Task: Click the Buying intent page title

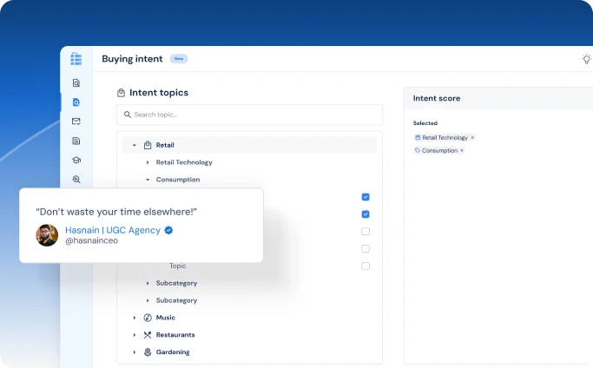Action: pos(132,59)
